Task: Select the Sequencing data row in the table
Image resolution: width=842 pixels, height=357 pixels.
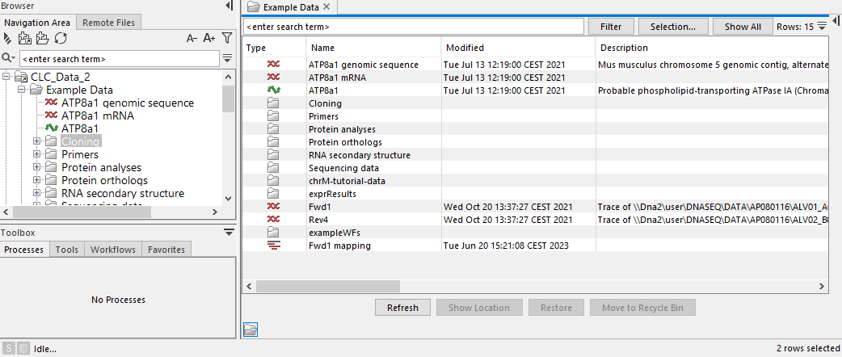Action: point(535,168)
